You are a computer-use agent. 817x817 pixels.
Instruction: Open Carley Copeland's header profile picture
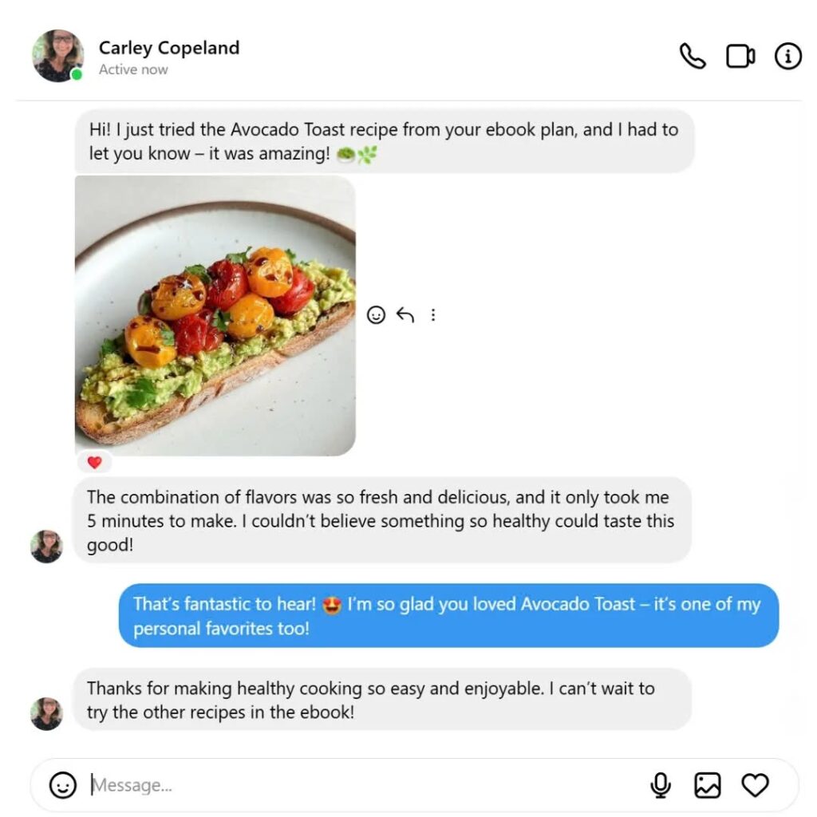click(57, 56)
